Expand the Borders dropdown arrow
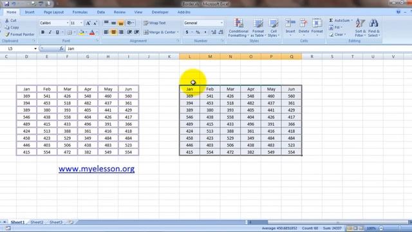412x232 pixels. [x=75, y=32]
